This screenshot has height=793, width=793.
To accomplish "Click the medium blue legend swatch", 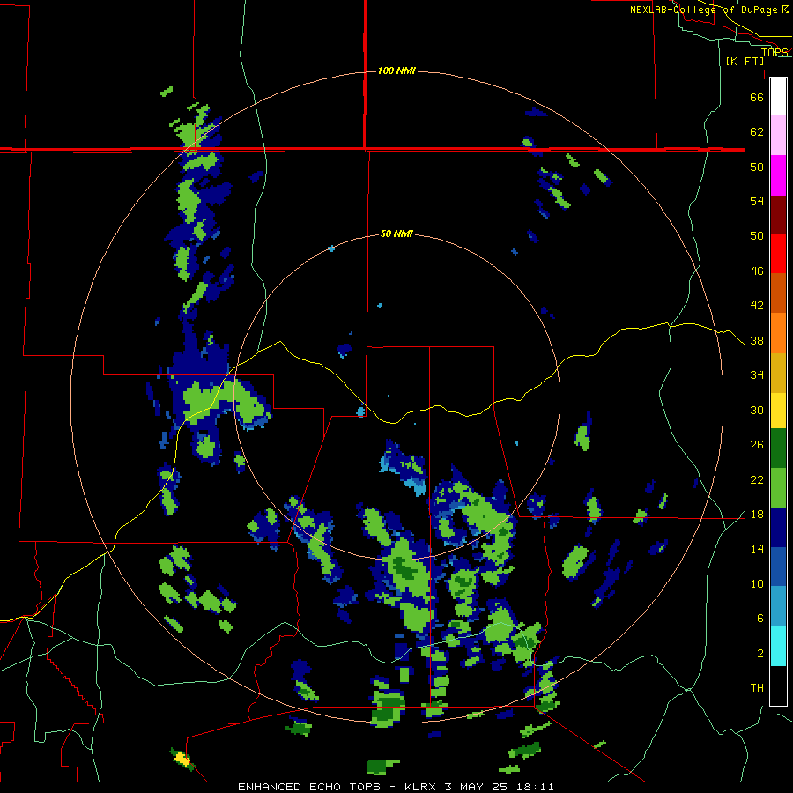I will click(778, 567).
